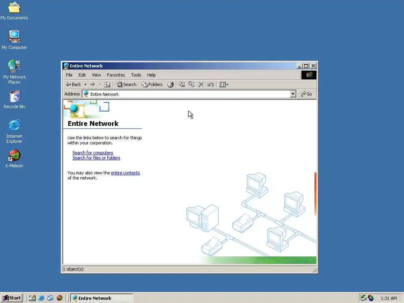
Task: Click the 1 object(s) status bar text
Action: click(x=73, y=269)
